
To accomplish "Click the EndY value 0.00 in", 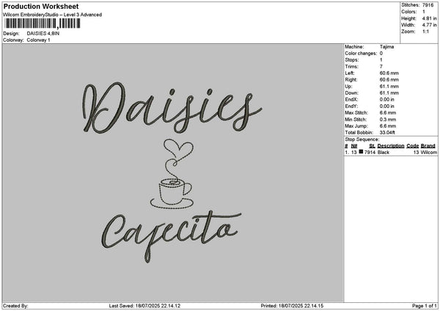I will point(386,106).
